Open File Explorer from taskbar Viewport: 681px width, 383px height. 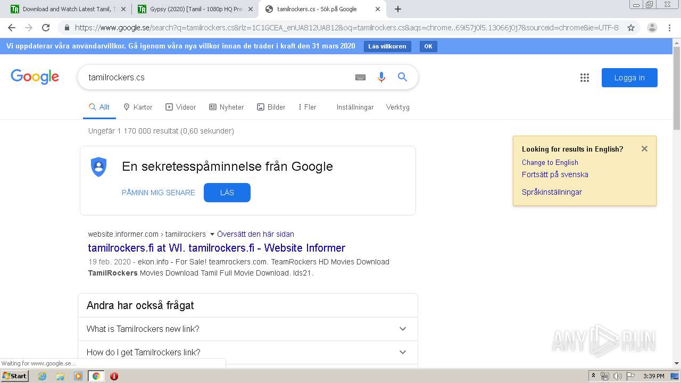point(60,376)
